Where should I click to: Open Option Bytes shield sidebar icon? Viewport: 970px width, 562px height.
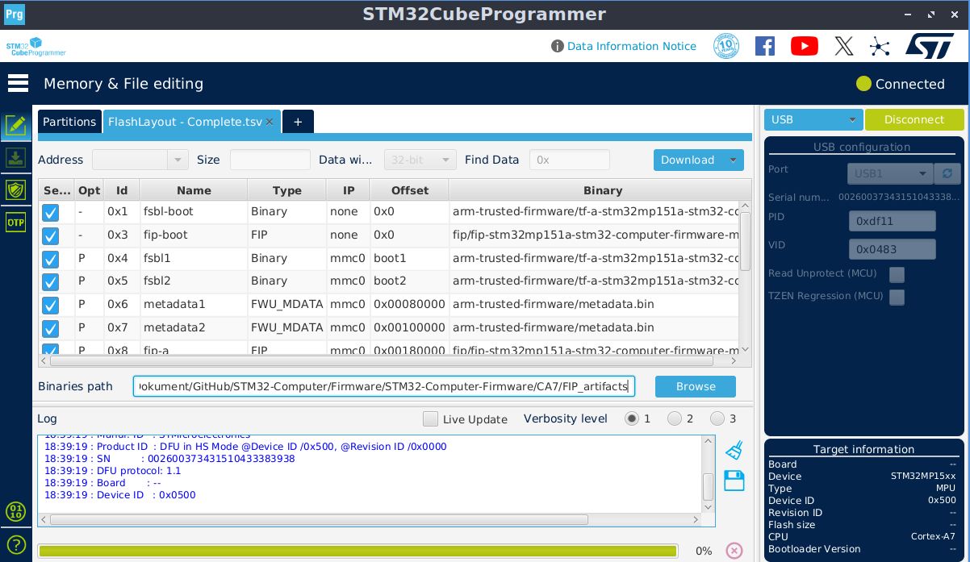(15, 190)
